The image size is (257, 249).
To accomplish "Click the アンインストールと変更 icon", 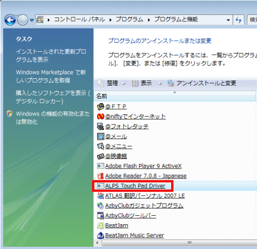I will (x=171, y=83).
